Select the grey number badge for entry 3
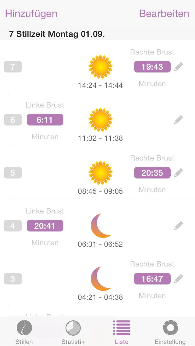The image size is (195, 346). click(12, 279)
